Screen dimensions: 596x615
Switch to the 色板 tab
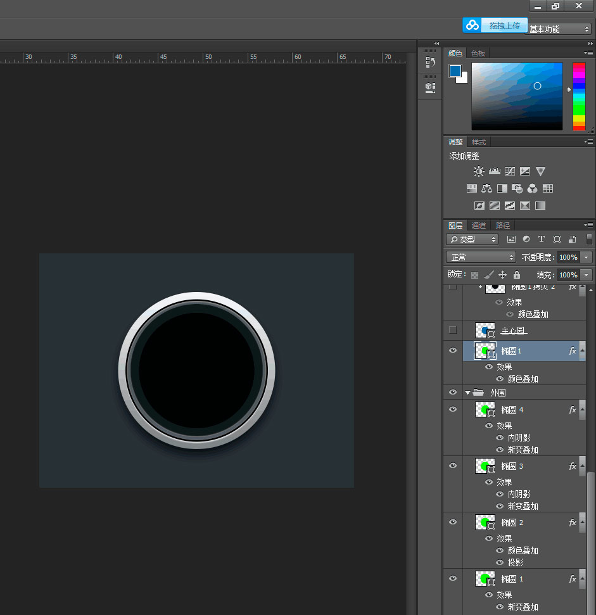pos(478,53)
